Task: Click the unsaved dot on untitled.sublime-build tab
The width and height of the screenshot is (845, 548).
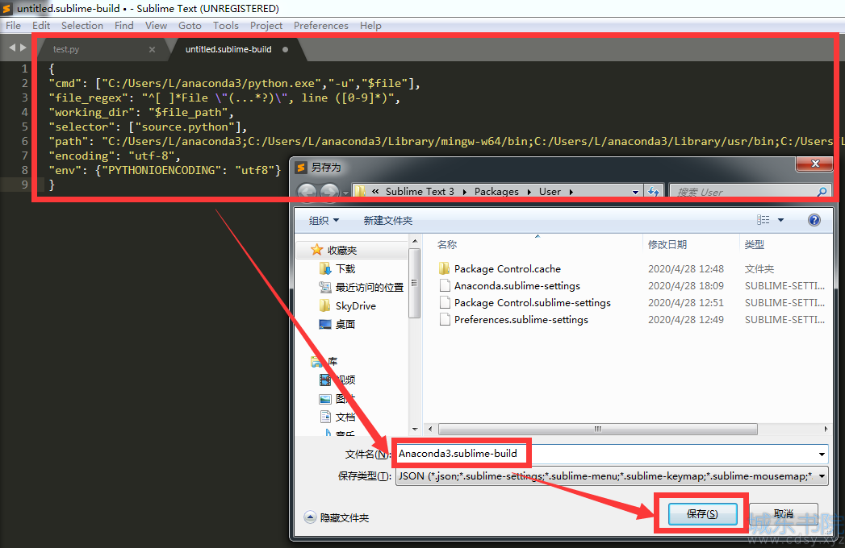Action: (285, 49)
